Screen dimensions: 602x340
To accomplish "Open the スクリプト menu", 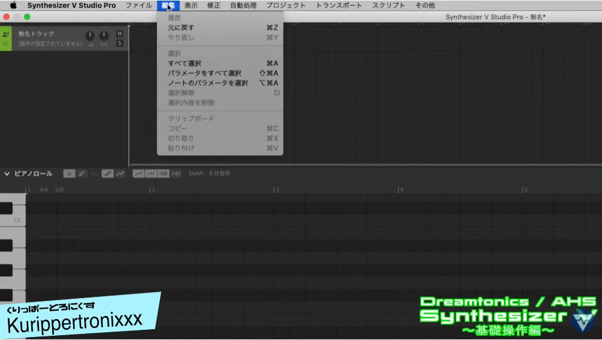I will click(x=389, y=5).
